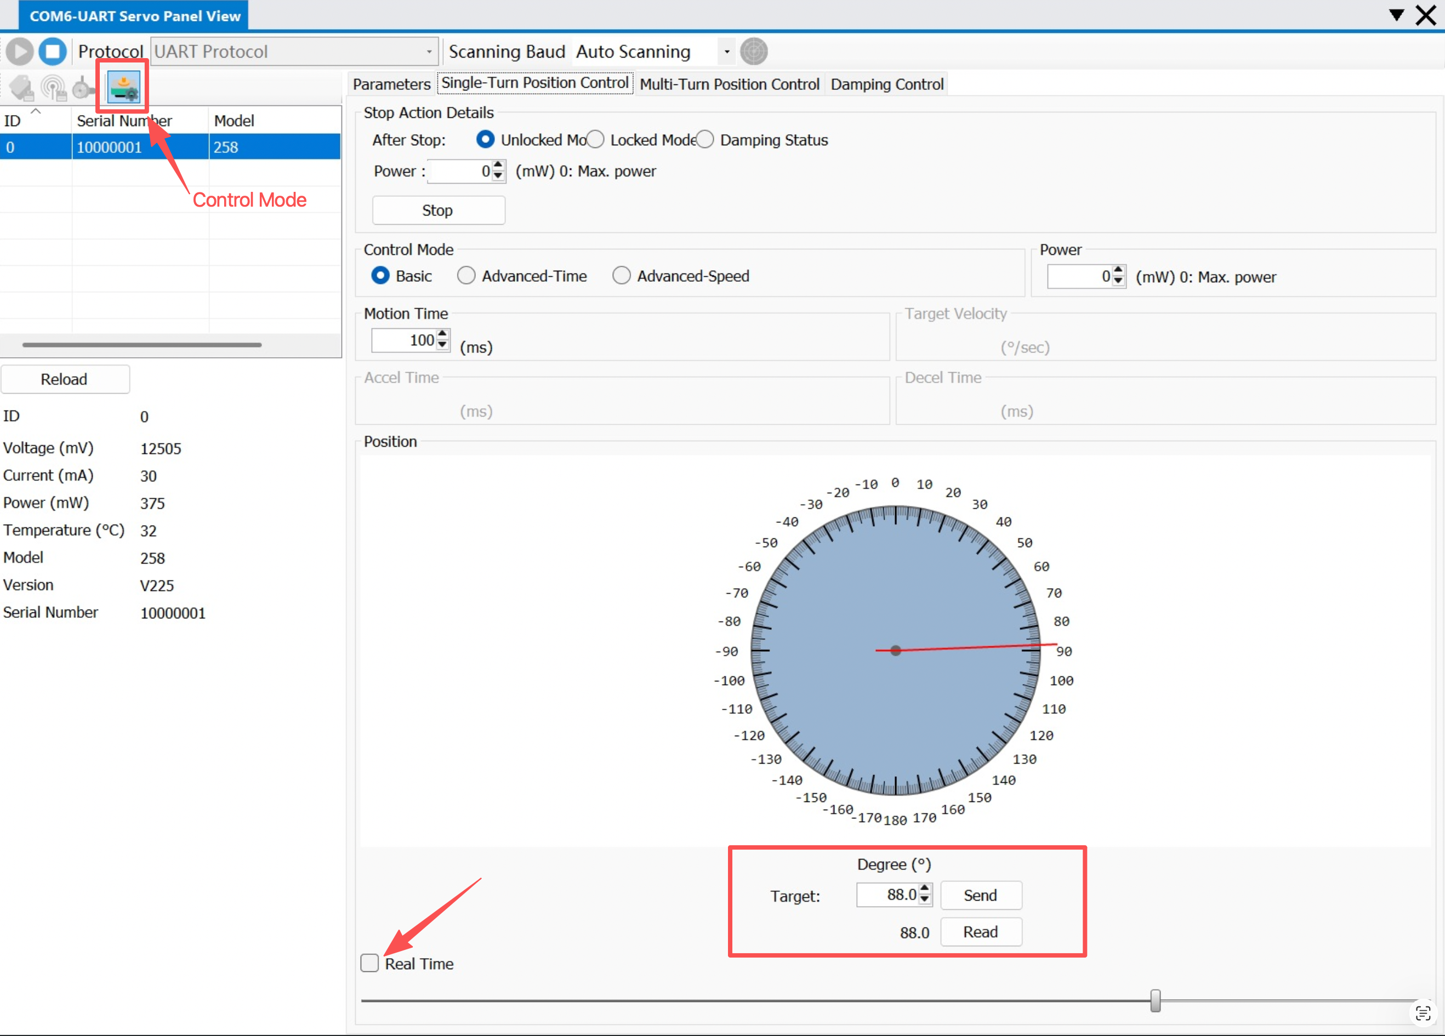Click the Version value V225

(157, 585)
